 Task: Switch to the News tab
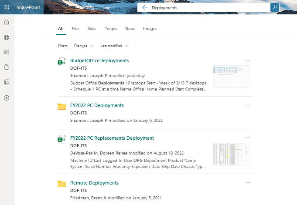click(130, 29)
